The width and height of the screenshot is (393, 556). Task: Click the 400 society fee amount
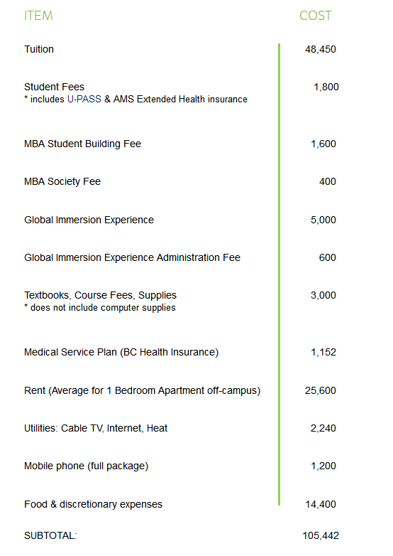328,181
